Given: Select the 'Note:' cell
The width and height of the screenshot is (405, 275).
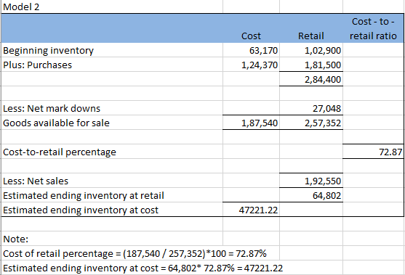Looking at the screenshot, I should pyautogui.click(x=112, y=239).
